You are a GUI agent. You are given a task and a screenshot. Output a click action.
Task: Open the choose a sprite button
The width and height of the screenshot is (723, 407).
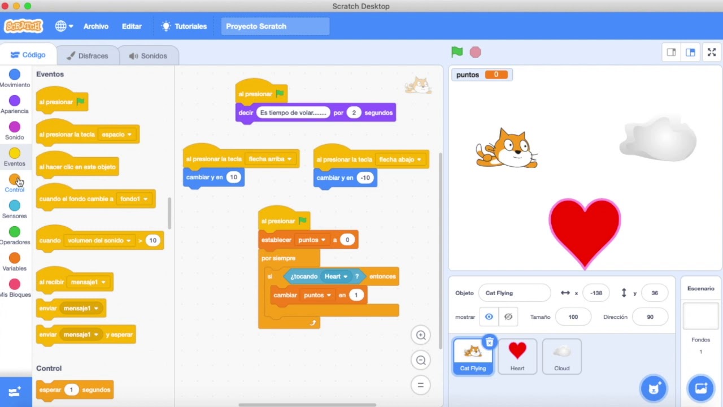click(x=654, y=388)
